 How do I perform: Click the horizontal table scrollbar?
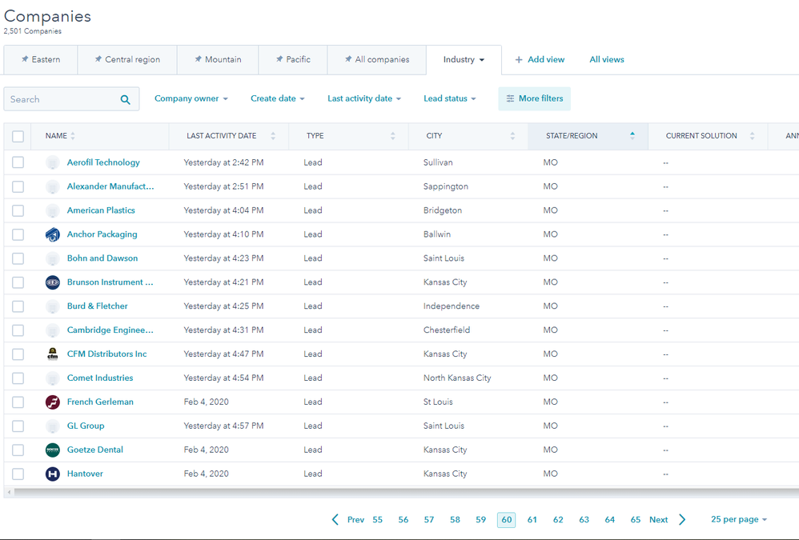407,492
